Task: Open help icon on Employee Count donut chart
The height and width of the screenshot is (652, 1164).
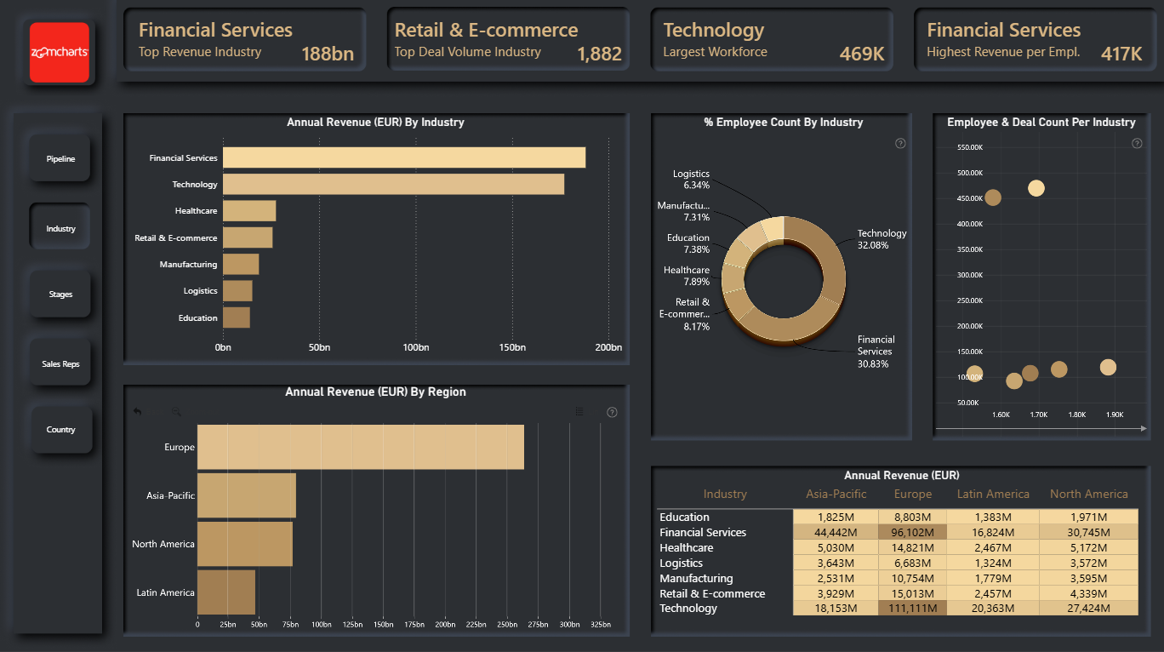Action: tap(900, 144)
